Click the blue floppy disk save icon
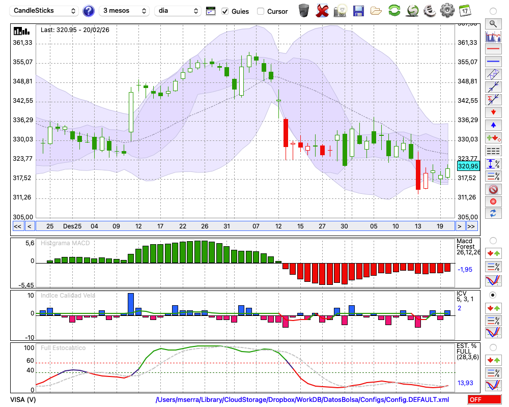 click(358, 10)
